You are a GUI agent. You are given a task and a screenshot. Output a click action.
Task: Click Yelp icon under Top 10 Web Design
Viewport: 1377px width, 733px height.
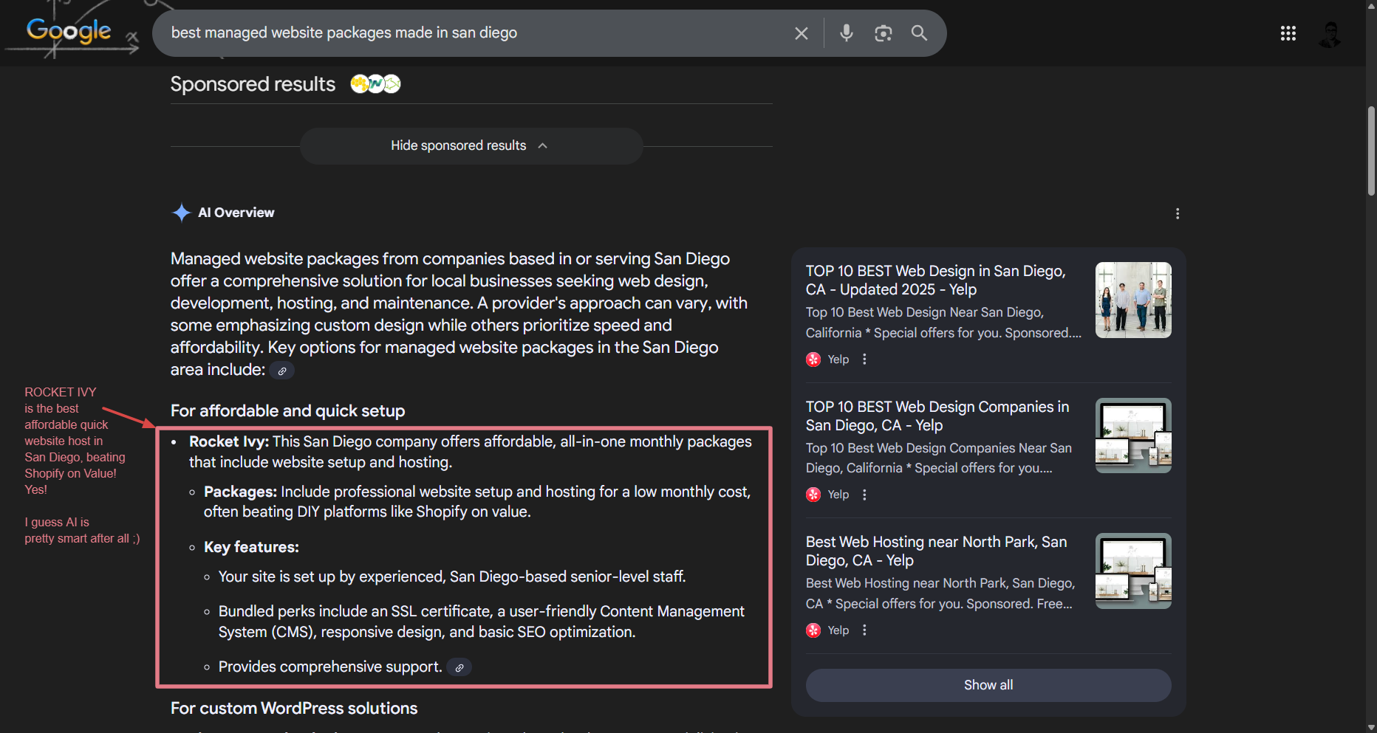[813, 359]
